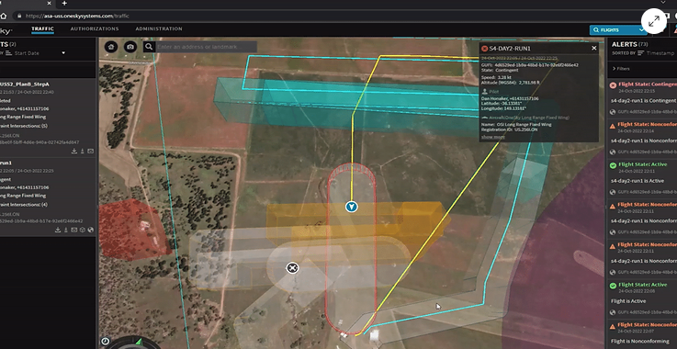The height and width of the screenshot is (349, 677).
Task: Close the S4-DAY2-RUN1 info popup
Action: tap(594, 49)
